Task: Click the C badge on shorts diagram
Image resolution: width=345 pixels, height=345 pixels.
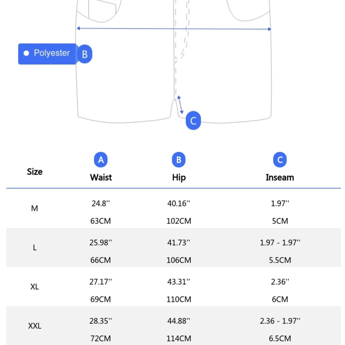Action: tap(193, 121)
